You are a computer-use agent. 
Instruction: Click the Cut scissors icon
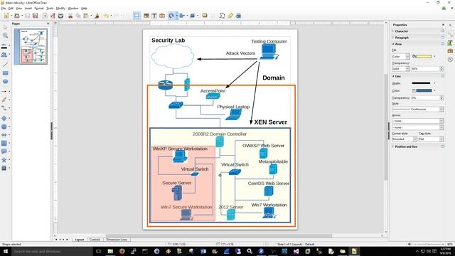[70, 16]
